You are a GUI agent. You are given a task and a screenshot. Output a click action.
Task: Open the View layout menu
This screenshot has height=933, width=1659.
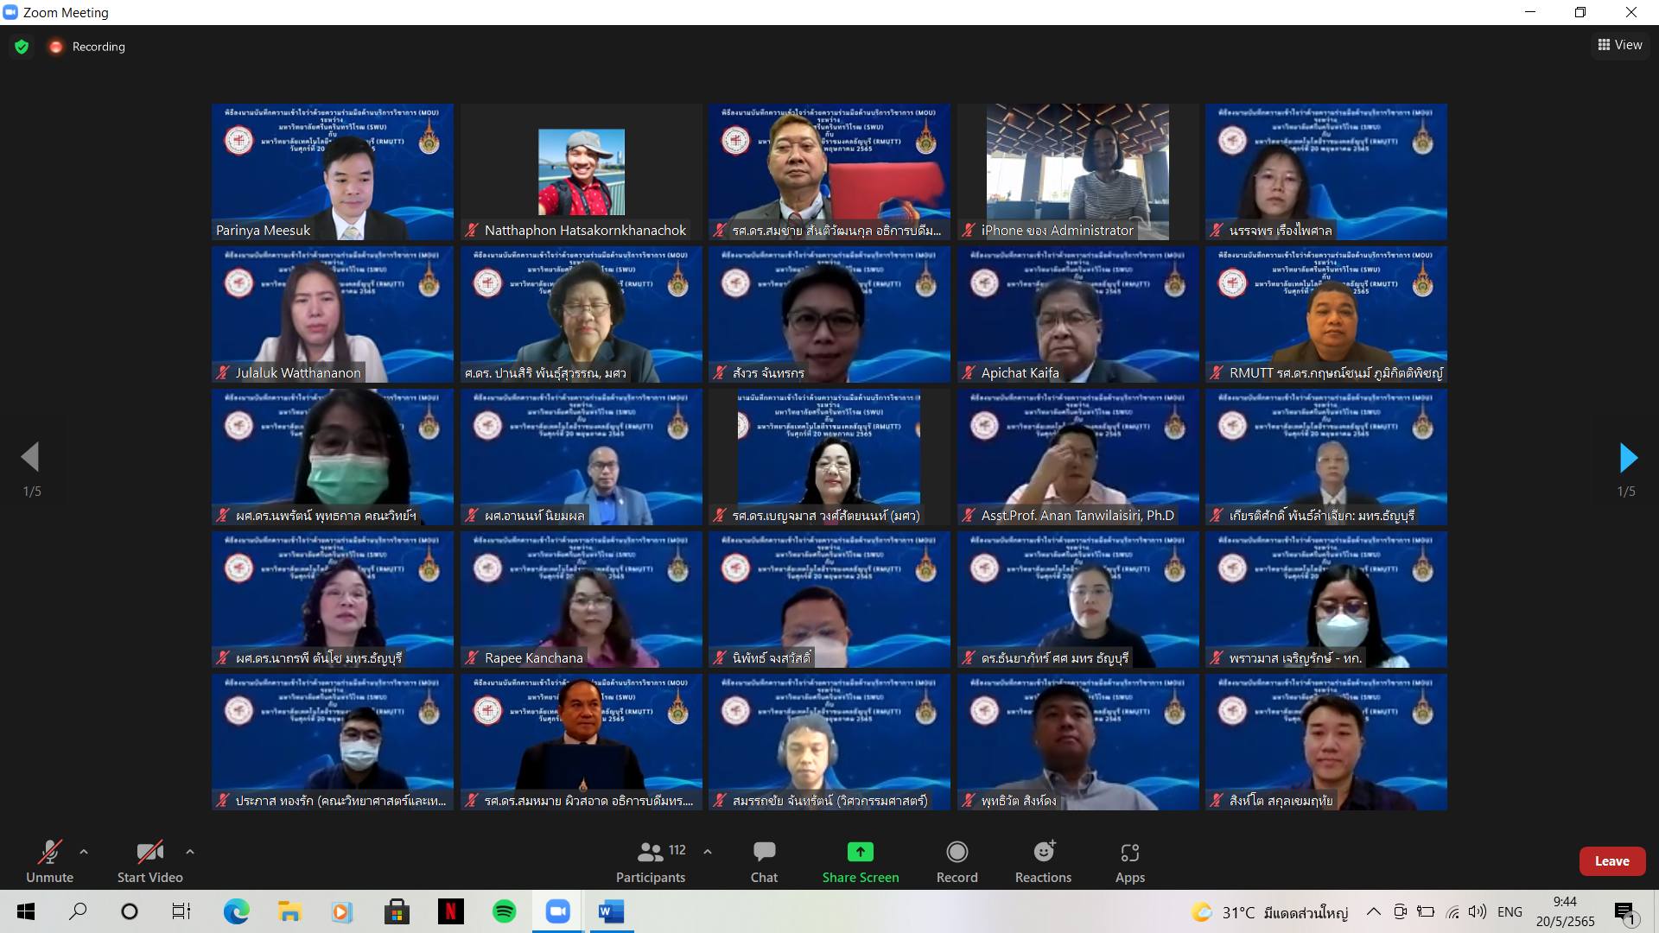(1620, 45)
